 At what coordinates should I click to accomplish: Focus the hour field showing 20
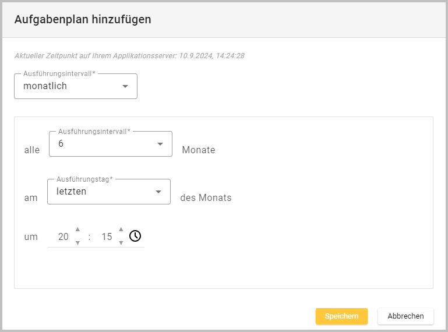[x=63, y=237]
